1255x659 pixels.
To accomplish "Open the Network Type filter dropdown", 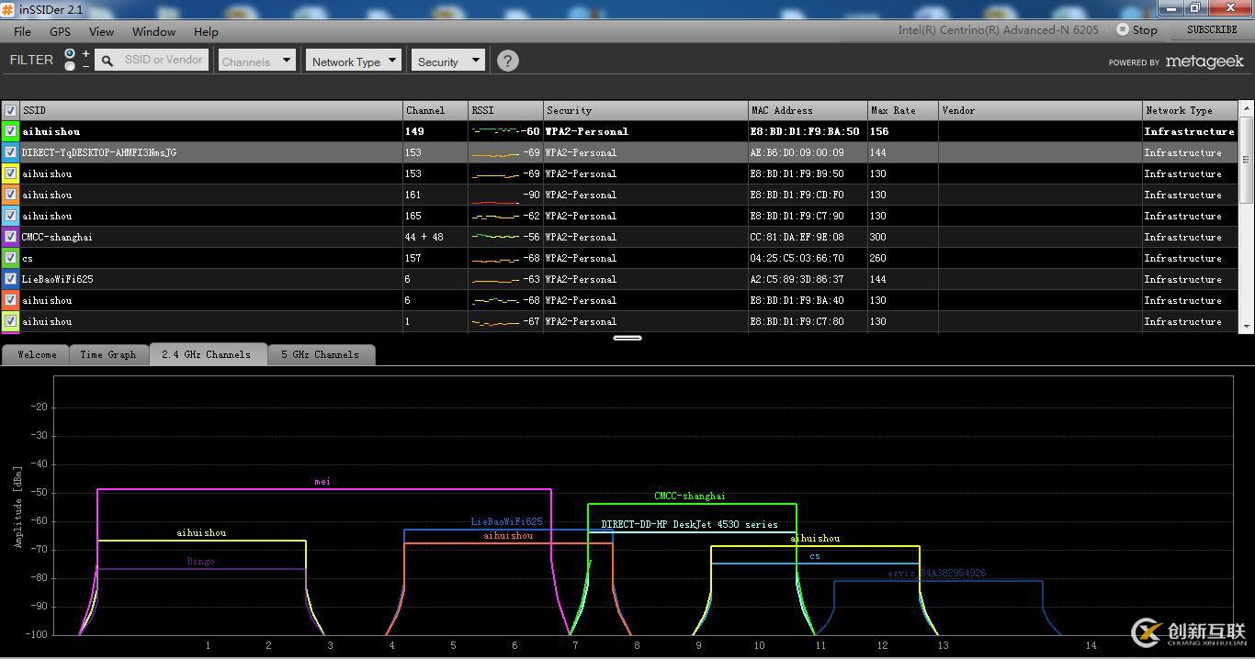I will click(x=354, y=61).
